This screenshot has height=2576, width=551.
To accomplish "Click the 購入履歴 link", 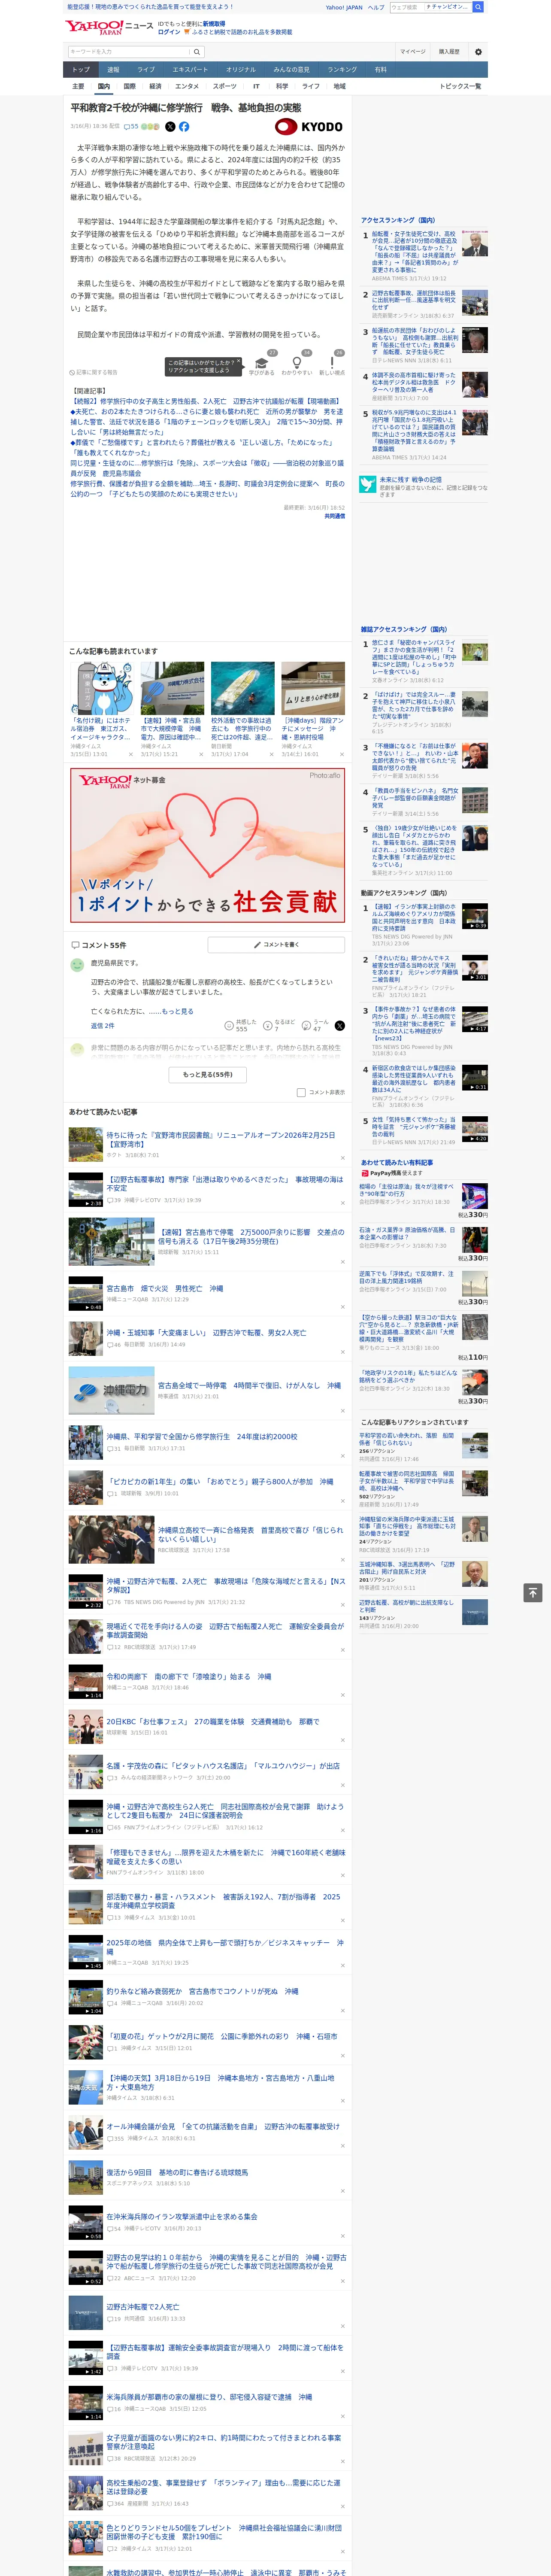I will [x=449, y=52].
